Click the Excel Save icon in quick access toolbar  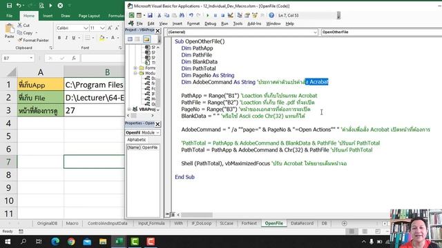9,6
